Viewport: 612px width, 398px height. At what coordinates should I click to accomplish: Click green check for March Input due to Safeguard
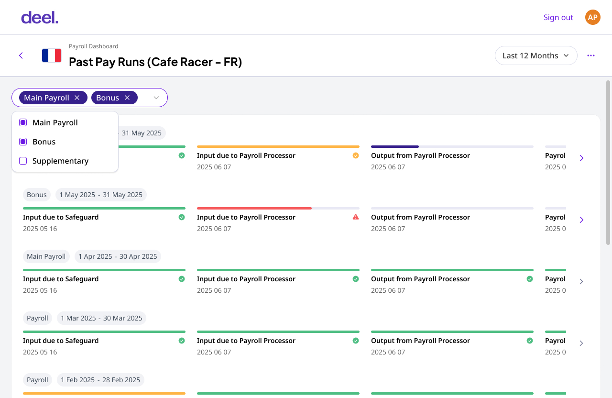pos(182,341)
